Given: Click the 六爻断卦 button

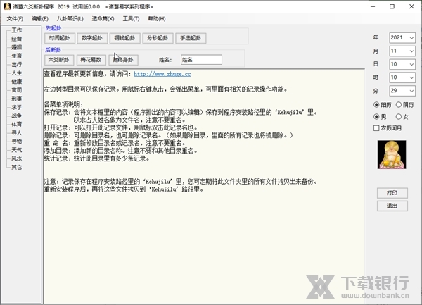Looking at the screenshot, I should (x=58, y=60).
